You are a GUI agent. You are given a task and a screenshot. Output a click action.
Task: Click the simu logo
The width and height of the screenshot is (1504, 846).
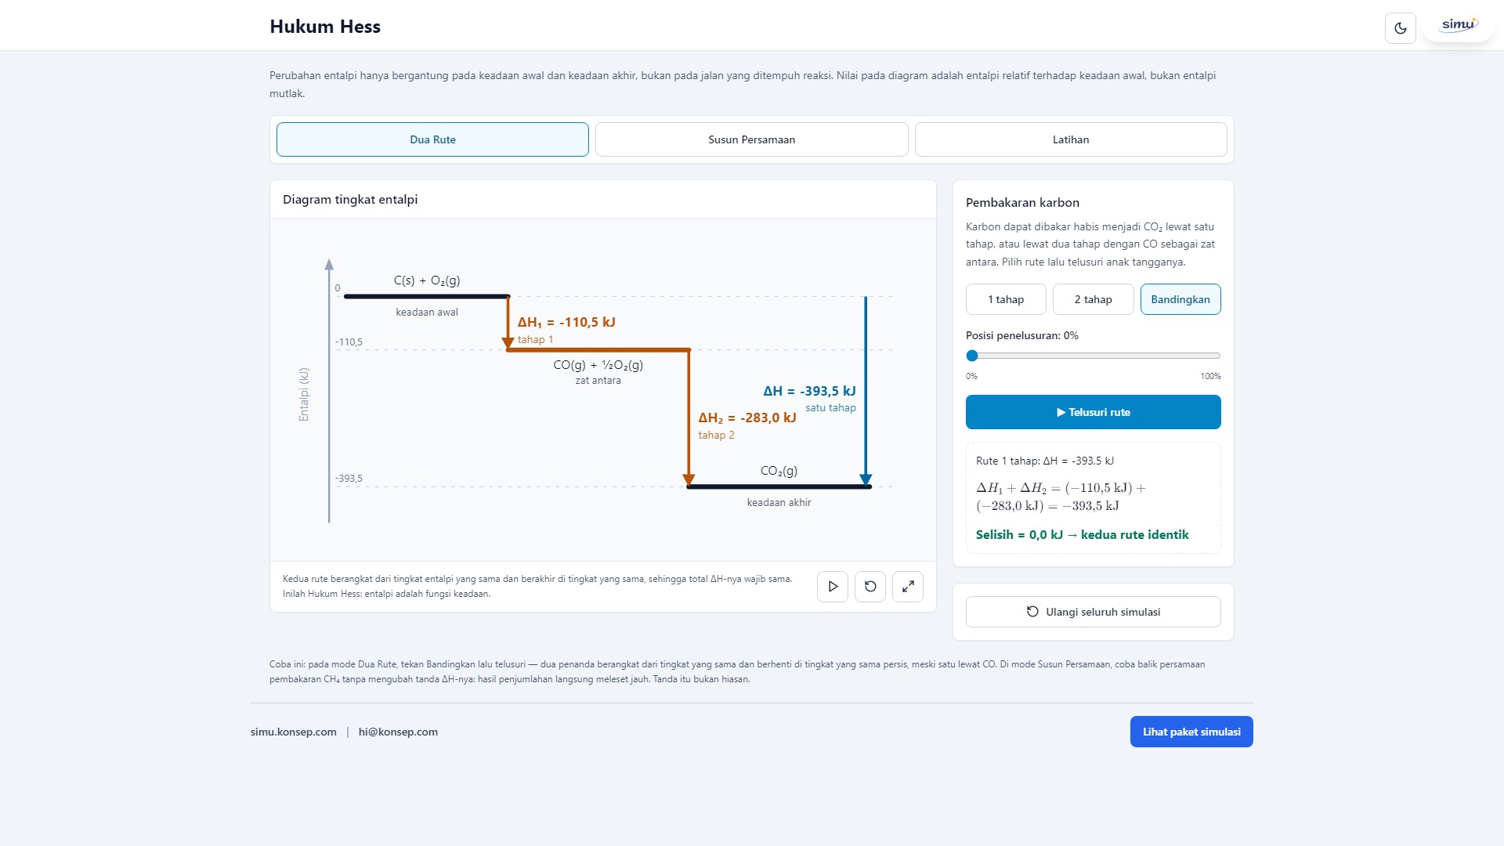coord(1459,25)
